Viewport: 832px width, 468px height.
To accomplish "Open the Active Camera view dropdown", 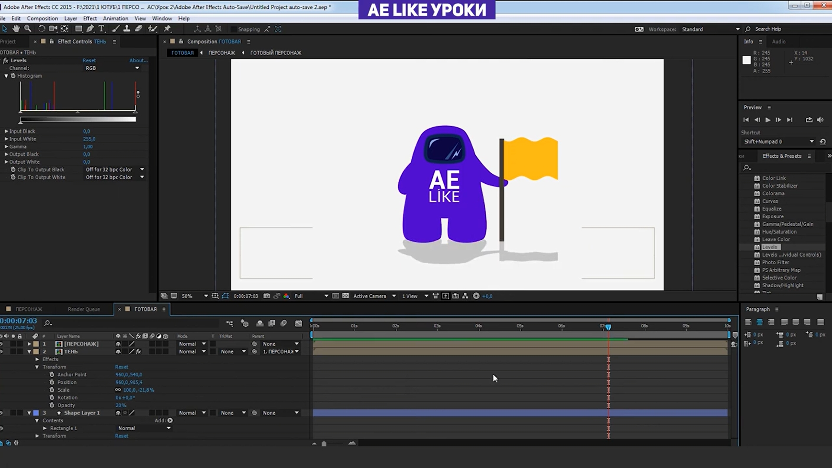I will (x=373, y=296).
